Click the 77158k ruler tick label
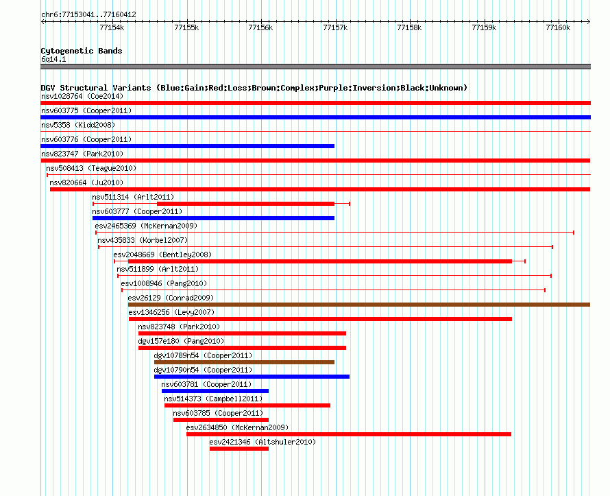This screenshot has height=496, width=610. point(409,27)
